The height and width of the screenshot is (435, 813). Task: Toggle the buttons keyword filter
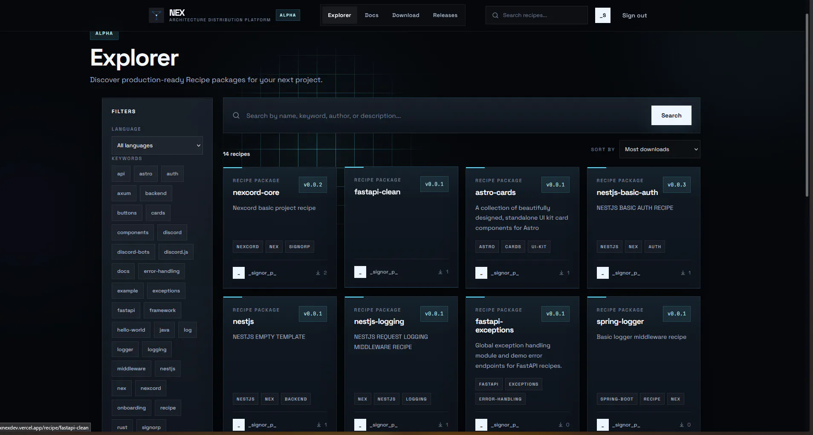coord(127,213)
